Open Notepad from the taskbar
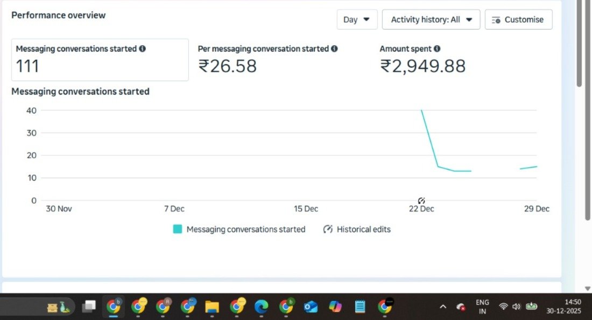Viewport: 592px width, 320px height. click(x=360, y=307)
